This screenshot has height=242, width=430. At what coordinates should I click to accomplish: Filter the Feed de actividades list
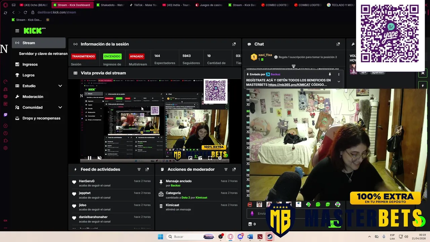tap(139, 169)
